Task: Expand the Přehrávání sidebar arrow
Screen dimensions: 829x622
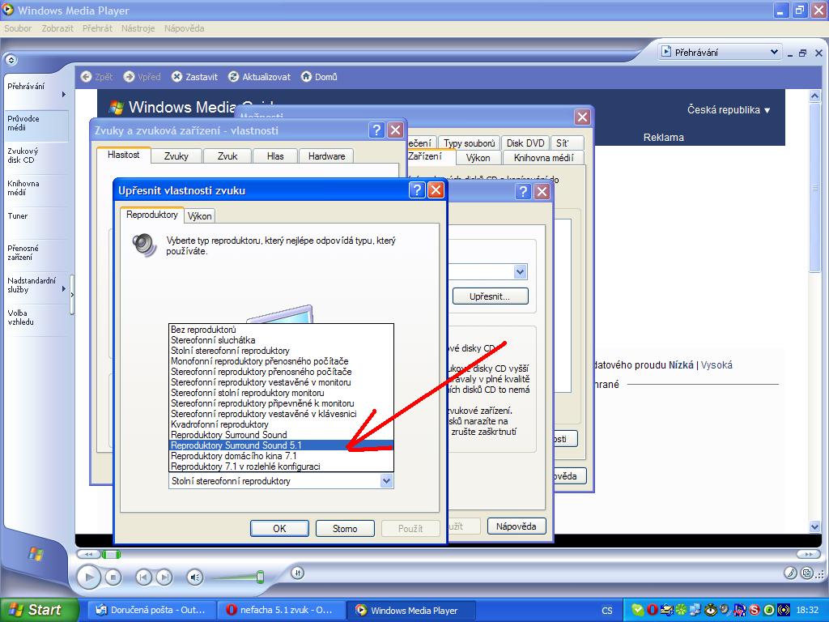Action: click(64, 95)
